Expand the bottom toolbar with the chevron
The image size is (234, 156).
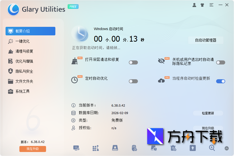pos(227,148)
